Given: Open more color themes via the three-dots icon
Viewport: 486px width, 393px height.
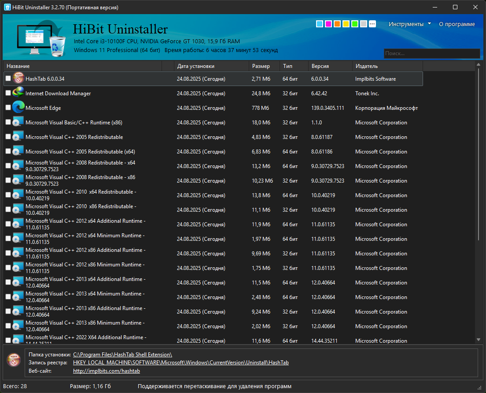Looking at the screenshot, I should (x=372, y=24).
